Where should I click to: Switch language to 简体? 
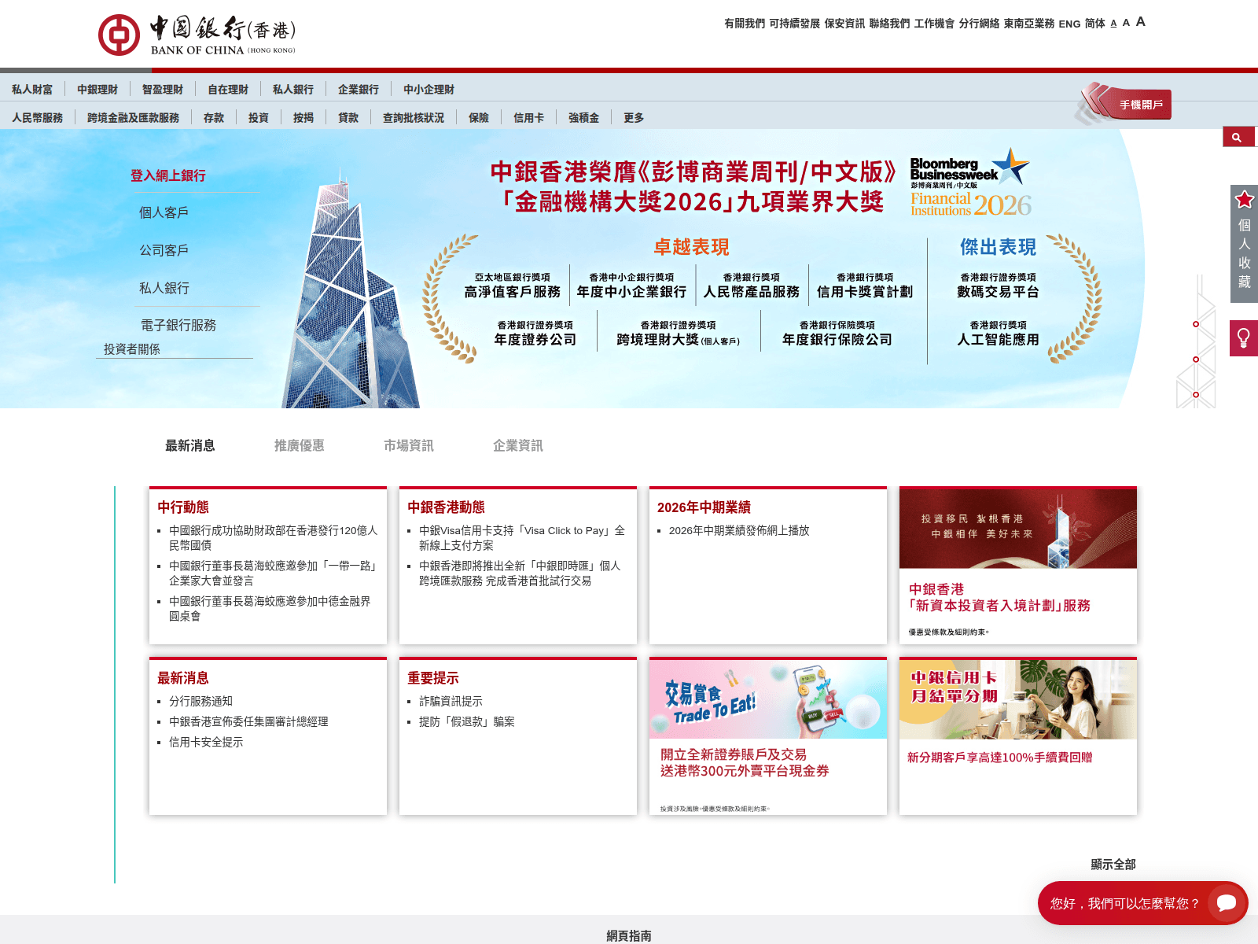[1094, 24]
